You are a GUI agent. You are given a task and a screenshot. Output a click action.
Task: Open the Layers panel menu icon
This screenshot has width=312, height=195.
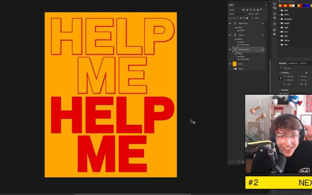tap(266, 5)
